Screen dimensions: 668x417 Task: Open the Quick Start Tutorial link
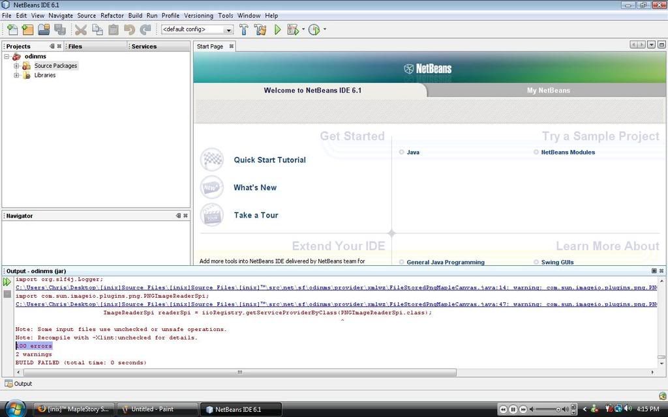(269, 160)
